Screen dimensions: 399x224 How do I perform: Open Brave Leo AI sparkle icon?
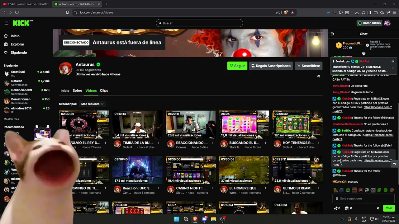click(x=382, y=12)
